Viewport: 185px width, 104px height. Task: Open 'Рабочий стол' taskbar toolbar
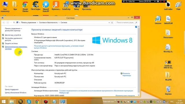(108, 102)
